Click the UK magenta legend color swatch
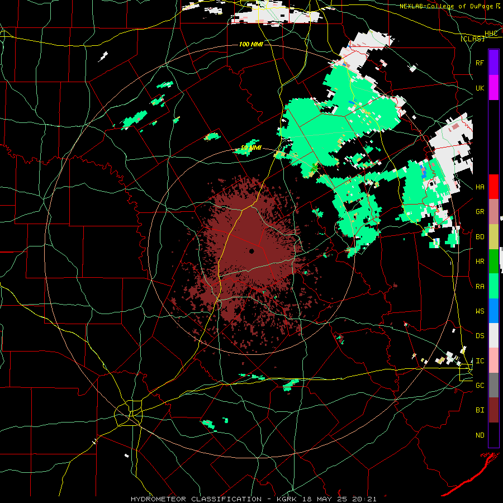Image resolution: width=503 pixels, height=503 pixels. point(493,88)
